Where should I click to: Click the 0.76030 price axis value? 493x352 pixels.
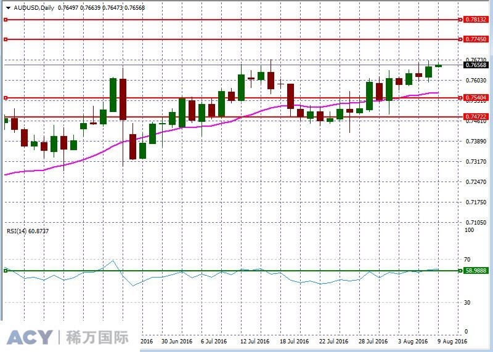(476, 81)
